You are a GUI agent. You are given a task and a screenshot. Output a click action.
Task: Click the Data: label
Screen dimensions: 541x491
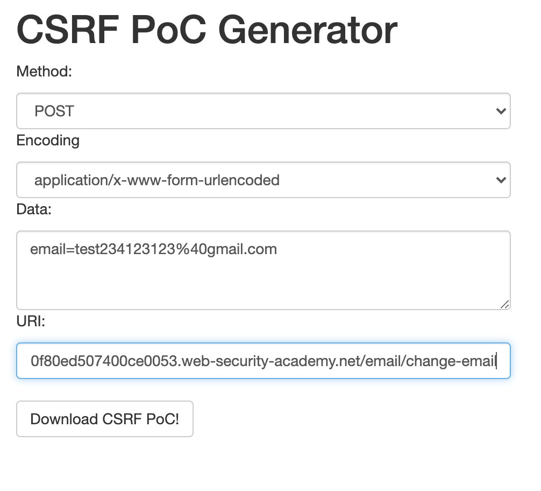(34, 209)
